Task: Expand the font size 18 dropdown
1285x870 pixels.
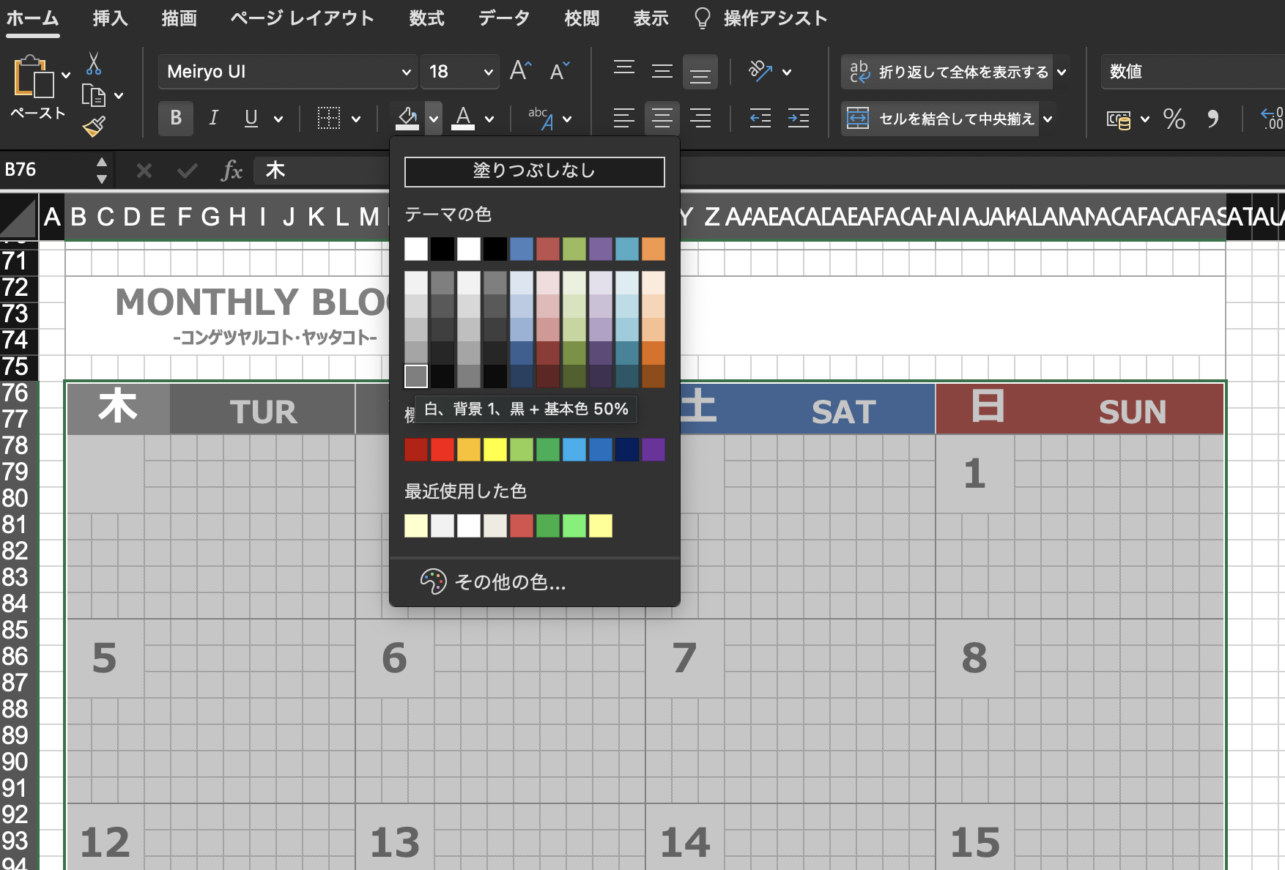Action: 488,72
